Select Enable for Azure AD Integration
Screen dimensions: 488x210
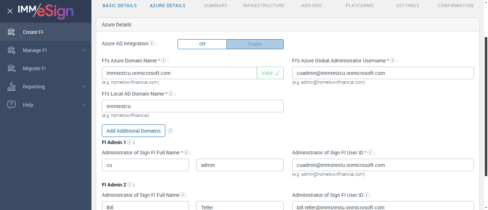tap(255, 44)
